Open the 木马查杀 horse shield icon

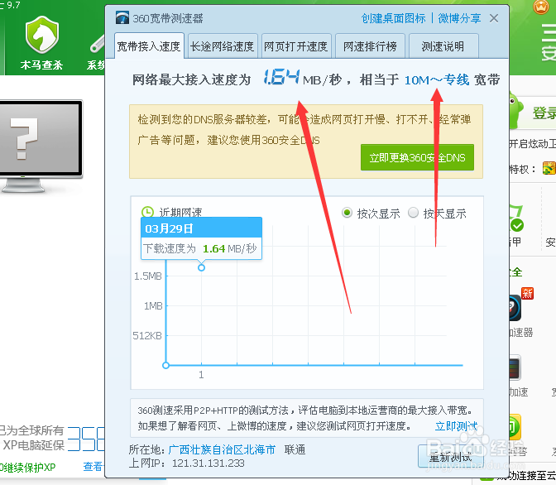42,35
